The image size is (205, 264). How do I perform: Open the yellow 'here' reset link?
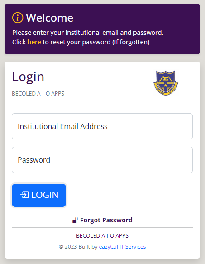(34, 42)
